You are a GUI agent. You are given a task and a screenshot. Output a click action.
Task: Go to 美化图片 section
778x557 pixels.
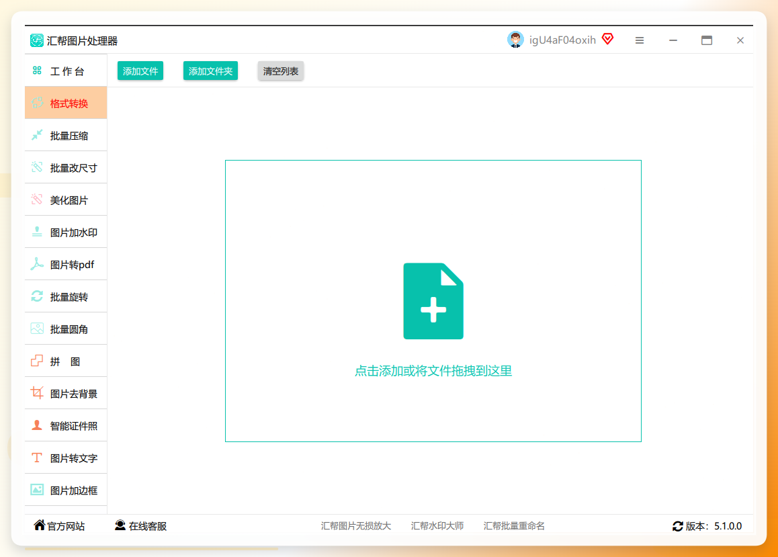coord(66,200)
